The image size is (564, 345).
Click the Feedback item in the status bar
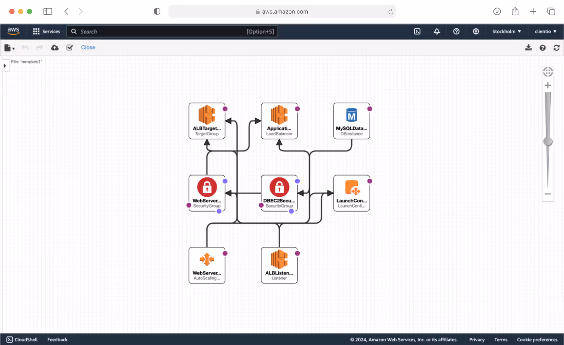[57, 339]
